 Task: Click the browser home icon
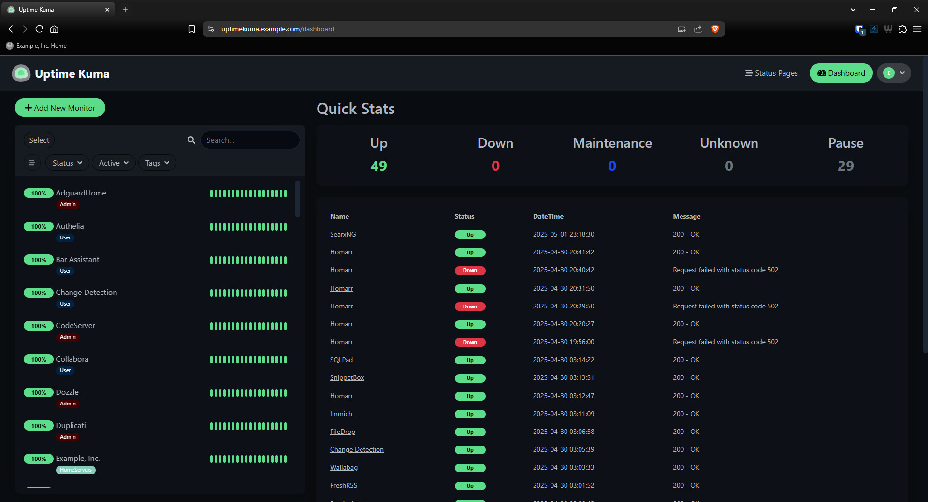click(x=54, y=29)
